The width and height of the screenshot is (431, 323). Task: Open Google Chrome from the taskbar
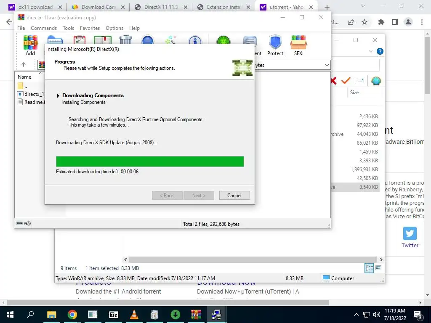72,315
